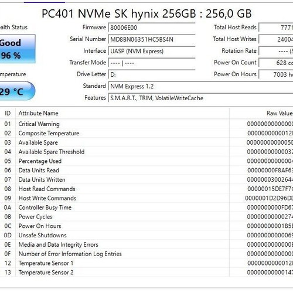Click the Interface field UASP (NVM Express)
293x293 pixels.
[x=152, y=51]
